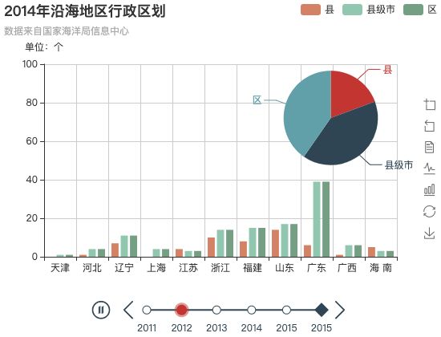The image size is (441, 337).
Task: Jump to the diamond-shaped last timeline marker
Action: (x=322, y=310)
